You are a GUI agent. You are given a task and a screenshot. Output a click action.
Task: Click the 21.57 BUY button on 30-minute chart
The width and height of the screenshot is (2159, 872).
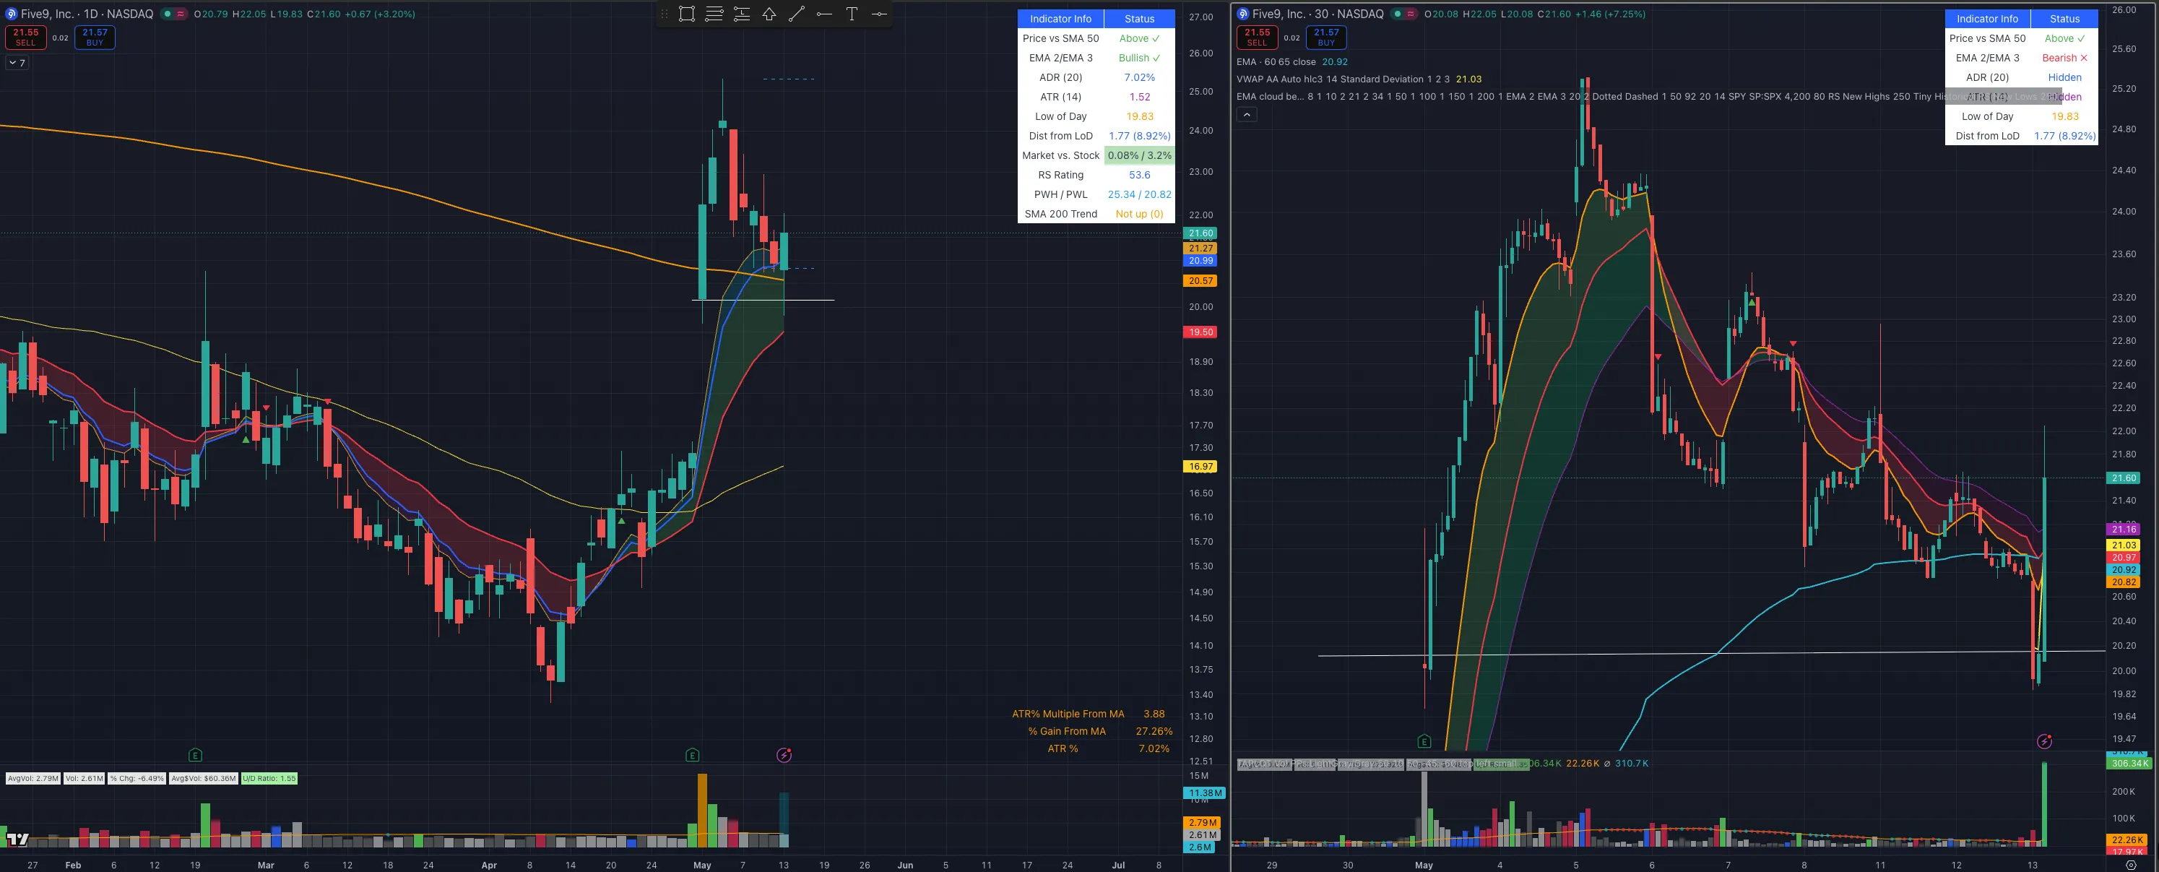tap(1326, 37)
